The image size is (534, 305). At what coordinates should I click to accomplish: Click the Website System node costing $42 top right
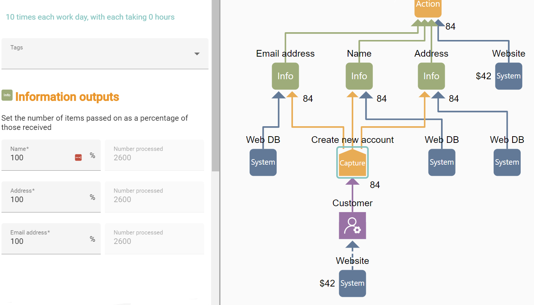coord(508,76)
